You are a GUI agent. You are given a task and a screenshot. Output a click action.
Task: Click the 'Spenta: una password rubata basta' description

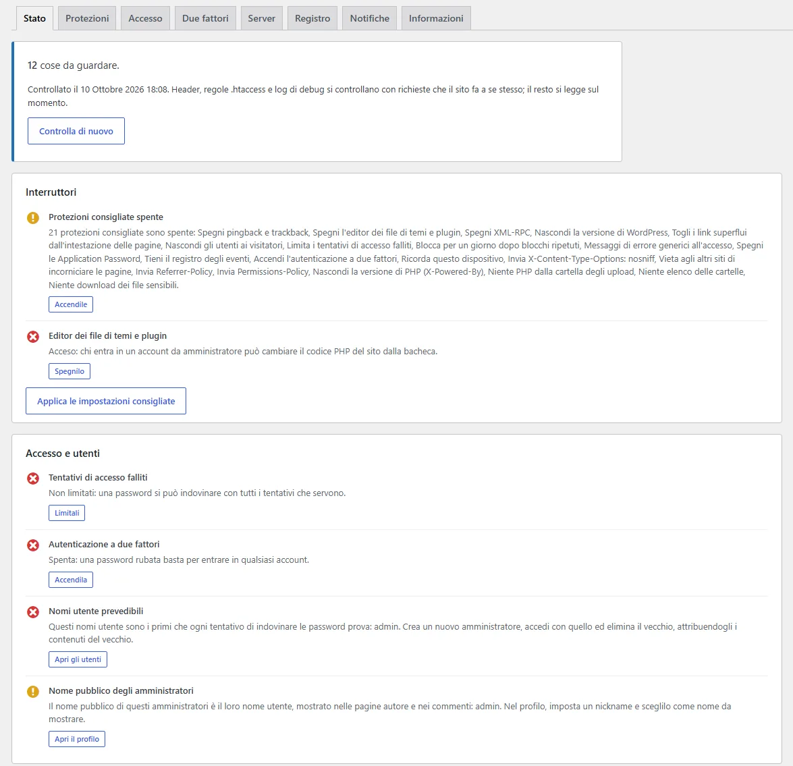[x=179, y=559]
